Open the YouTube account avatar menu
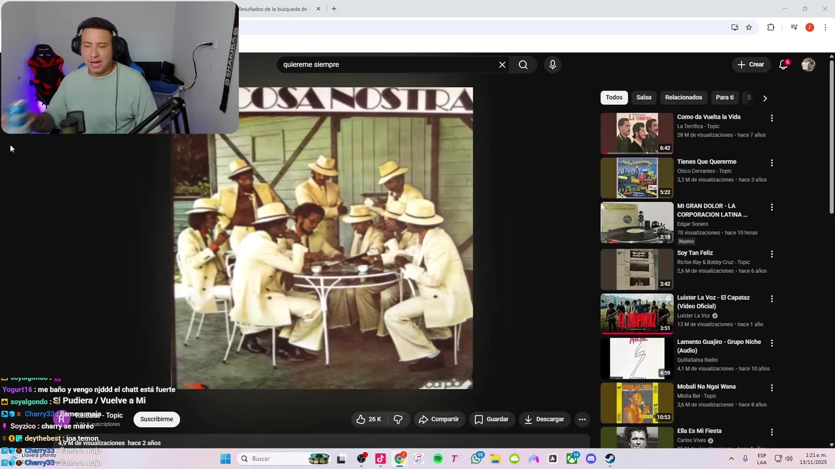The width and height of the screenshot is (835, 469). click(808, 64)
